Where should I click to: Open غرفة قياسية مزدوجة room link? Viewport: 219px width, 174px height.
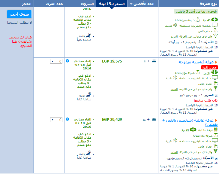[196, 62]
